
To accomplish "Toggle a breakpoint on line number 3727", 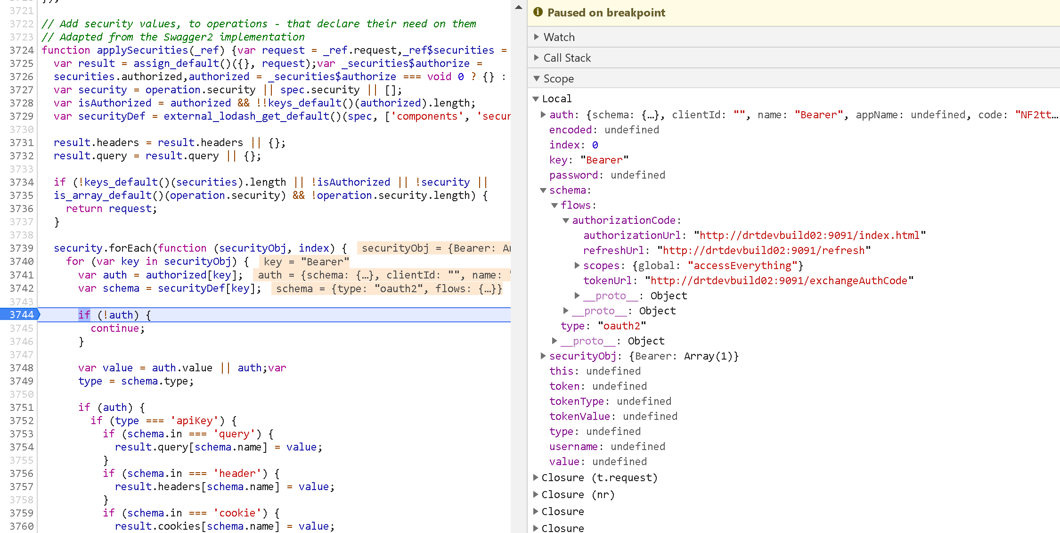I will click(21, 90).
